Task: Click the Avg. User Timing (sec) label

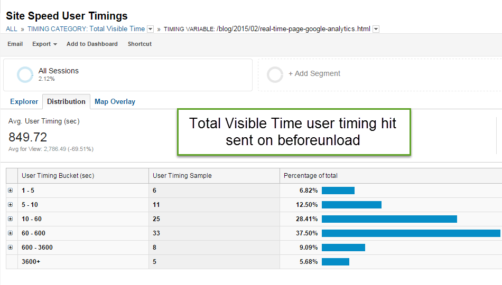Action: coord(44,121)
